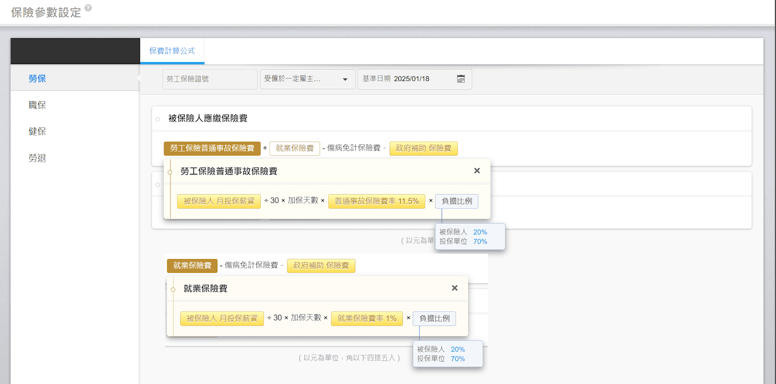Open the 勞退 sidebar section
Image resolution: width=776 pixels, height=384 pixels.
tap(37, 158)
